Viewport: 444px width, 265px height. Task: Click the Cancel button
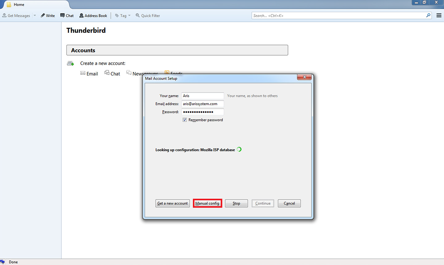point(289,203)
